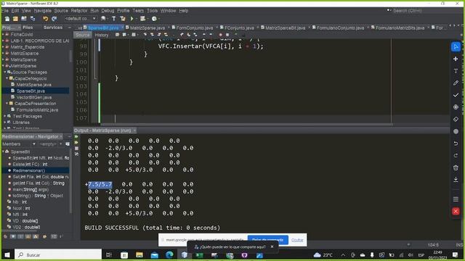Select the eraser tool in annotation toolbar
465x261 pixels.
tap(456, 119)
